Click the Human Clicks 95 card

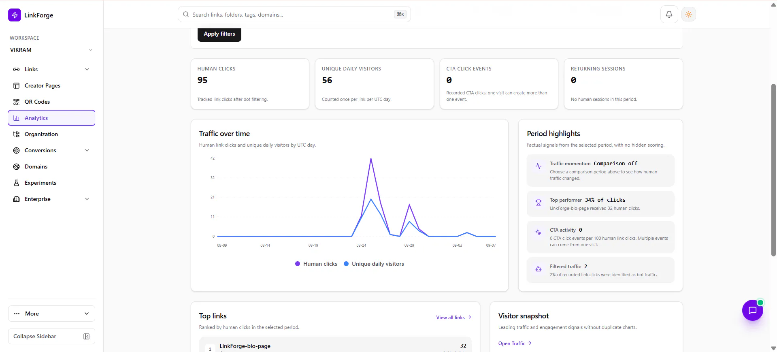(250, 84)
